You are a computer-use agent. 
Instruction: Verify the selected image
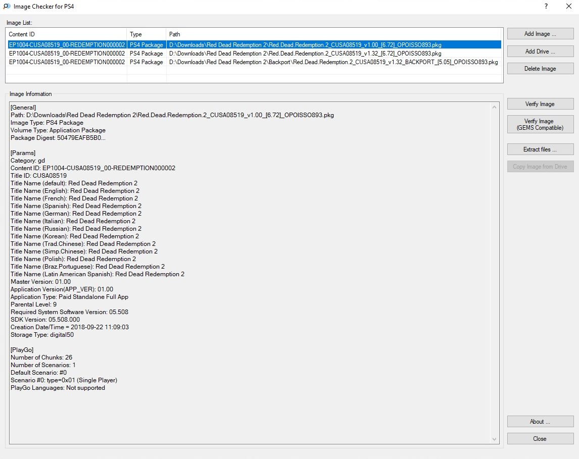[540, 104]
